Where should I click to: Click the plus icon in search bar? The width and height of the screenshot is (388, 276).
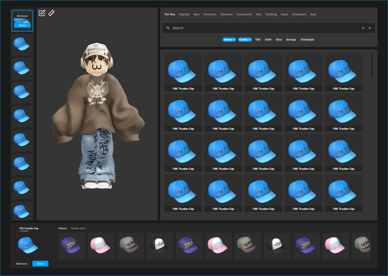pos(370,28)
